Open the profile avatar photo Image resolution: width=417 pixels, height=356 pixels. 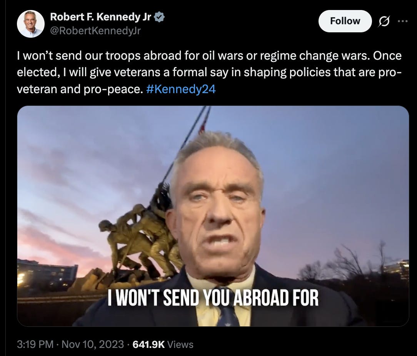pyautogui.click(x=31, y=24)
